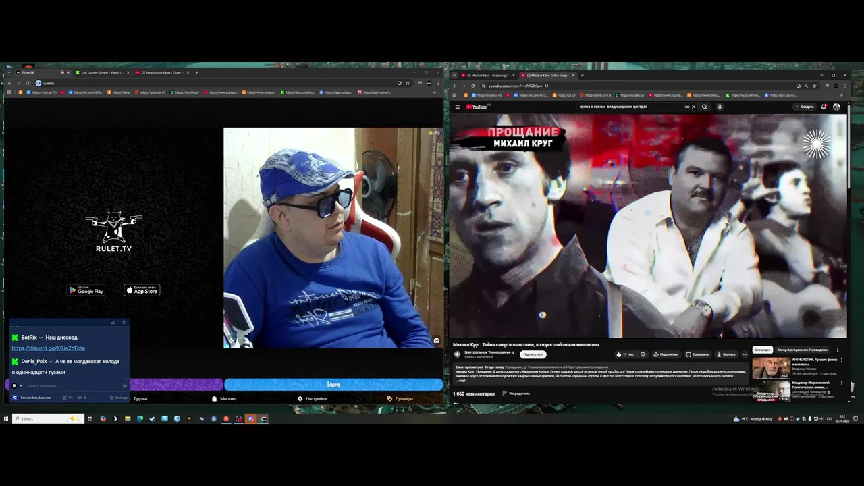This screenshot has height=486, width=864.
Task: Click the Друзья icon on rulet.tv
Action: (x=140, y=398)
